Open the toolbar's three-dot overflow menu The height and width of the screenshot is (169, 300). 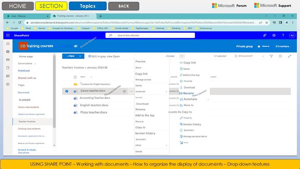(182, 56)
